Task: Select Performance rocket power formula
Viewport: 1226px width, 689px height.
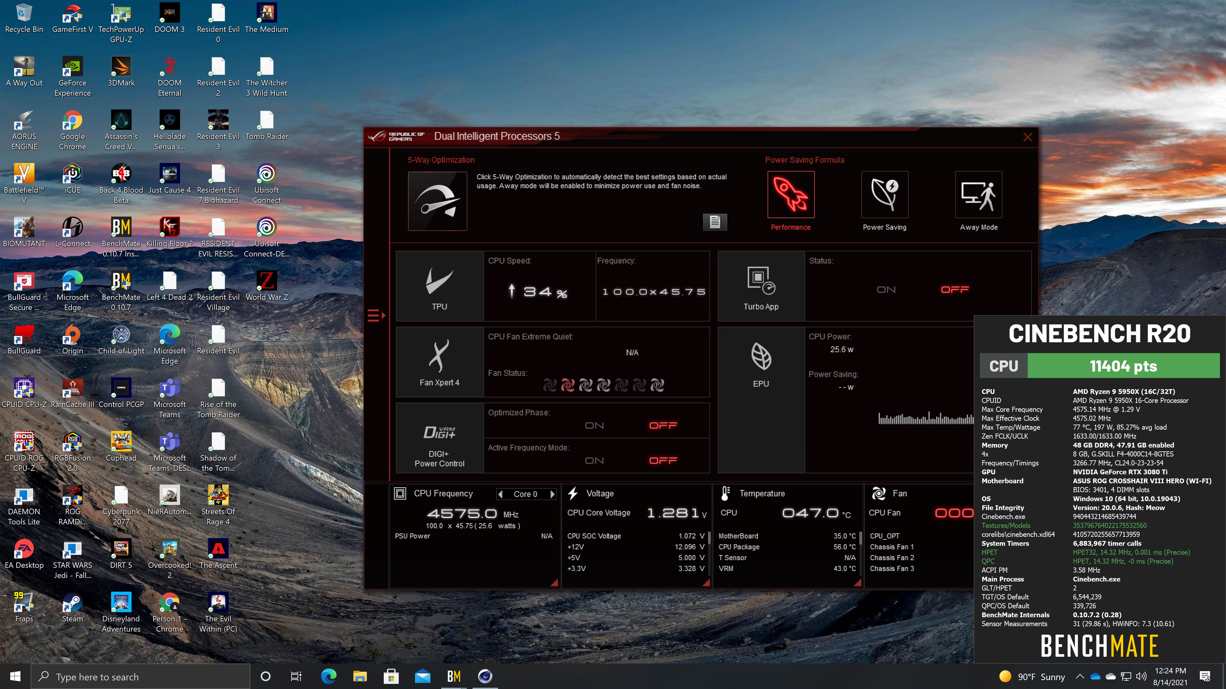Action: 791,195
